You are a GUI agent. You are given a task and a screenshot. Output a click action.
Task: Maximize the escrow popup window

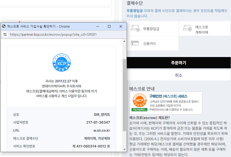(109, 26)
